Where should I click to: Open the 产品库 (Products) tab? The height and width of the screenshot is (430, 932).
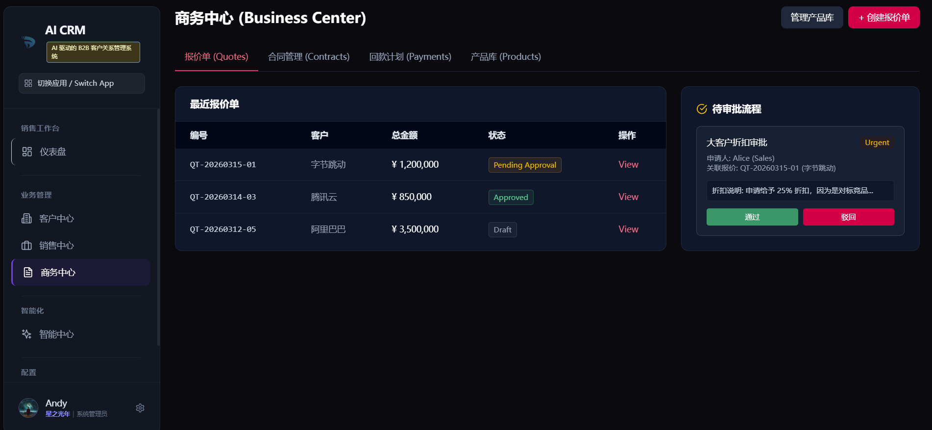pyautogui.click(x=506, y=57)
